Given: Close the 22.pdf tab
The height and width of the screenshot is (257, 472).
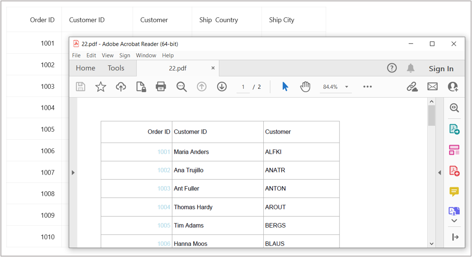Looking at the screenshot, I should tap(213, 68).
